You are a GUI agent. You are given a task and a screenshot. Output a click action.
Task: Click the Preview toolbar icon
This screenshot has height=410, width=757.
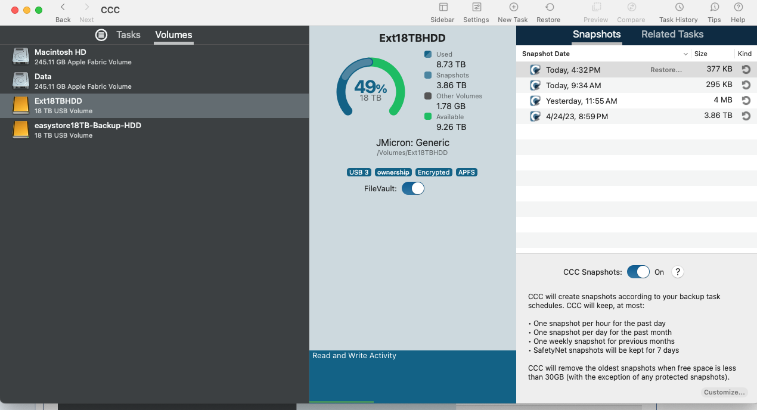(x=596, y=7)
